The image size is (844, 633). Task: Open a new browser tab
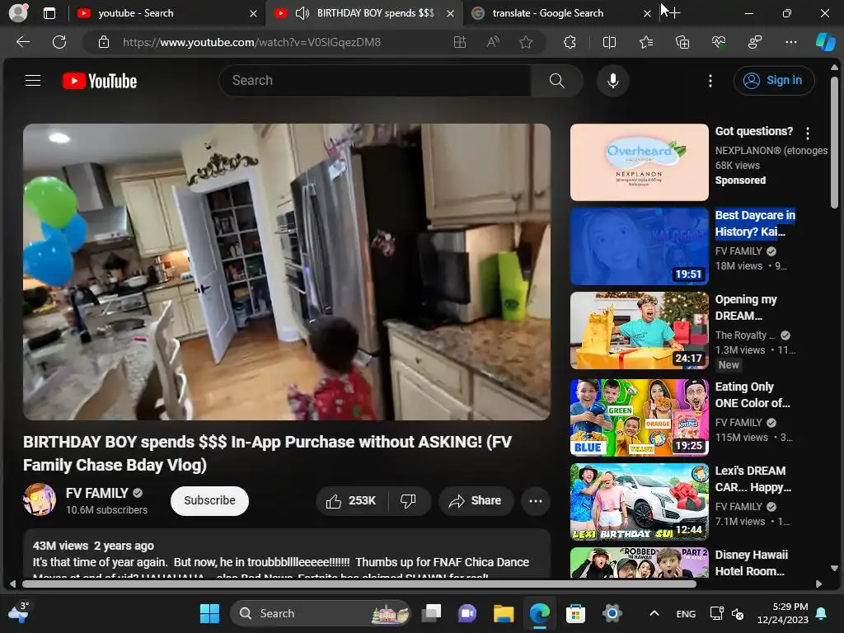(673, 13)
